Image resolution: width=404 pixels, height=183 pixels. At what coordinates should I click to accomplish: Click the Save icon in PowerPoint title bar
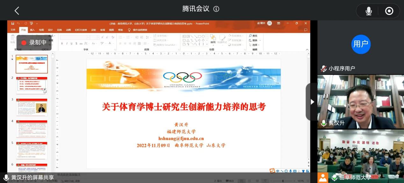coord(13,24)
